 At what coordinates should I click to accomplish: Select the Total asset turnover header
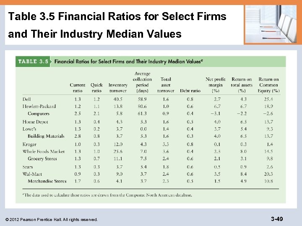point(166,85)
